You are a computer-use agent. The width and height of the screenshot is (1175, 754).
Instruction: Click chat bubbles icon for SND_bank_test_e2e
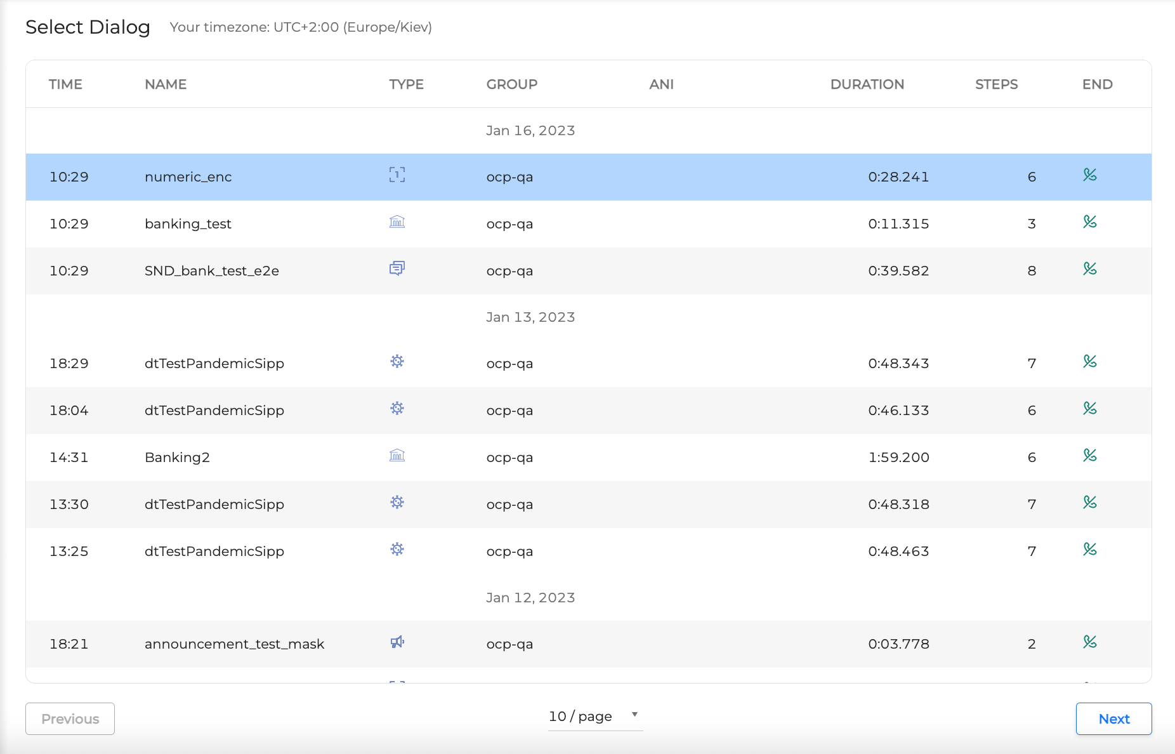click(x=397, y=268)
